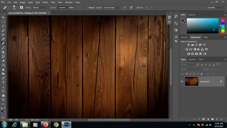Select the Zoom tool

pyautogui.click(x=3, y=100)
